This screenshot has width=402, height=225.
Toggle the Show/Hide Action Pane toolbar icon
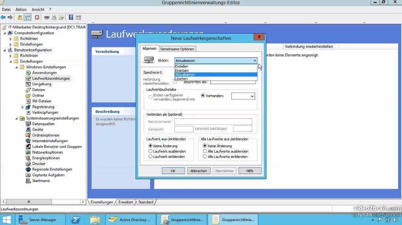(79, 17)
